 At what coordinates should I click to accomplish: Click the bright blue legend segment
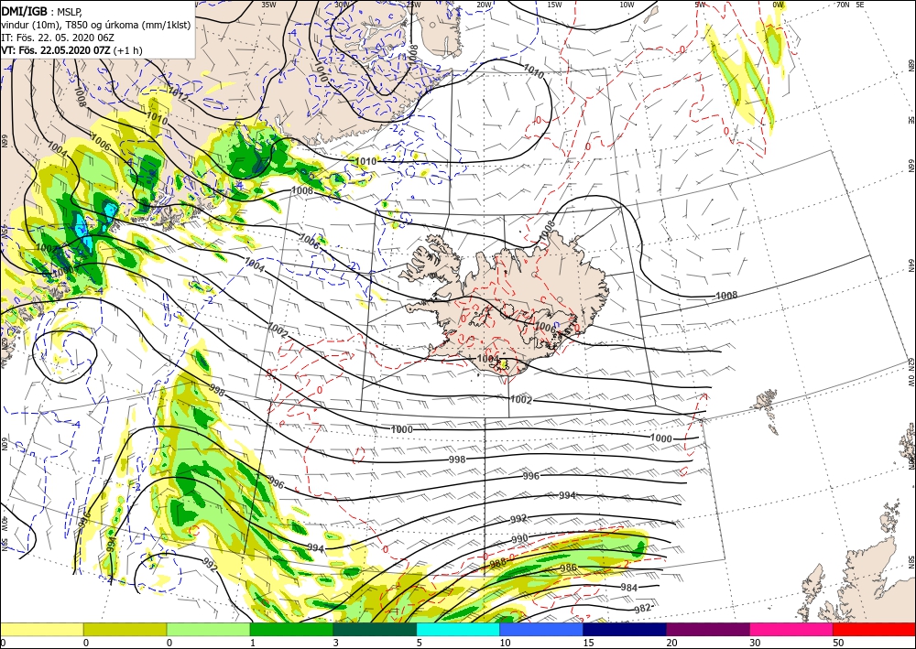(541, 629)
